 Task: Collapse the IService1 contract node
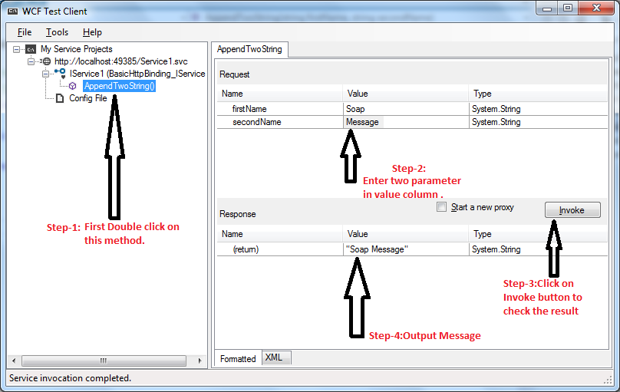click(x=45, y=74)
